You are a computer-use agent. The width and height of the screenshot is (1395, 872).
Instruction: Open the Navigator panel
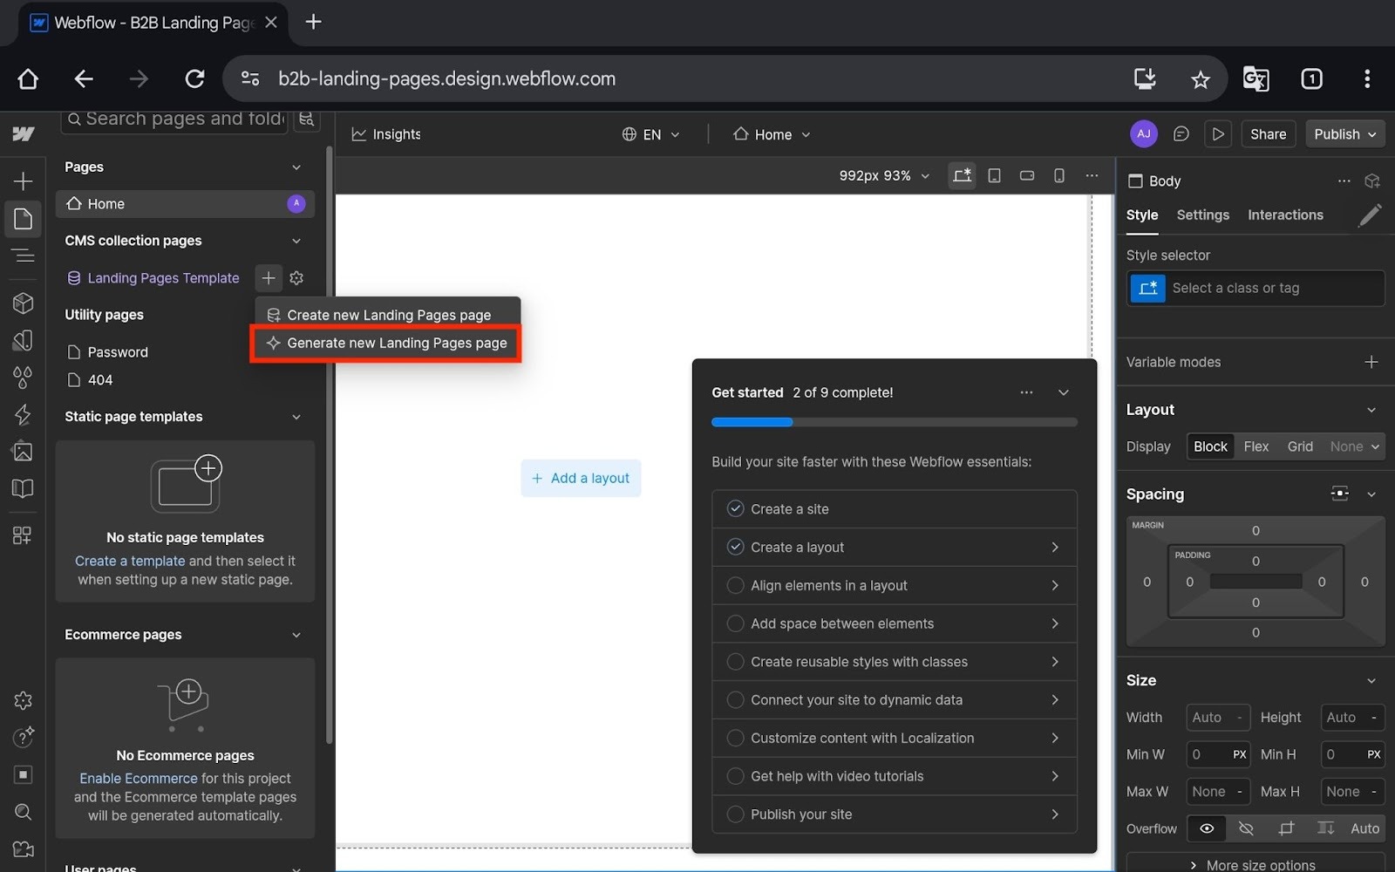[24, 255]
